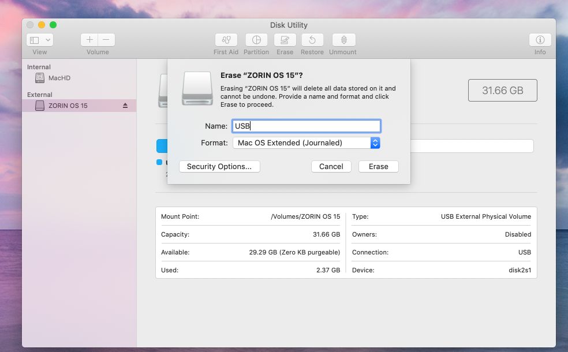Click the 31.66 GB capacity box
The width and height of the screenshot is (568, 352).
(x=502, y=91)
